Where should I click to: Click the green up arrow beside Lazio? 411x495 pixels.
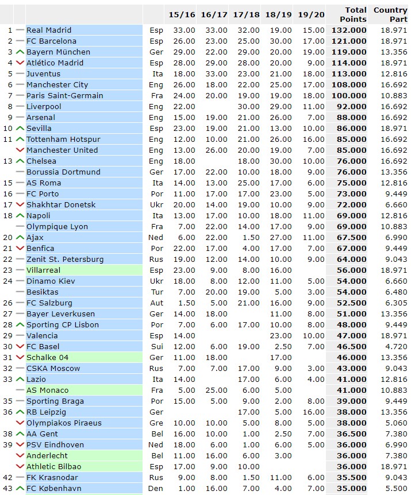(20, 380)
